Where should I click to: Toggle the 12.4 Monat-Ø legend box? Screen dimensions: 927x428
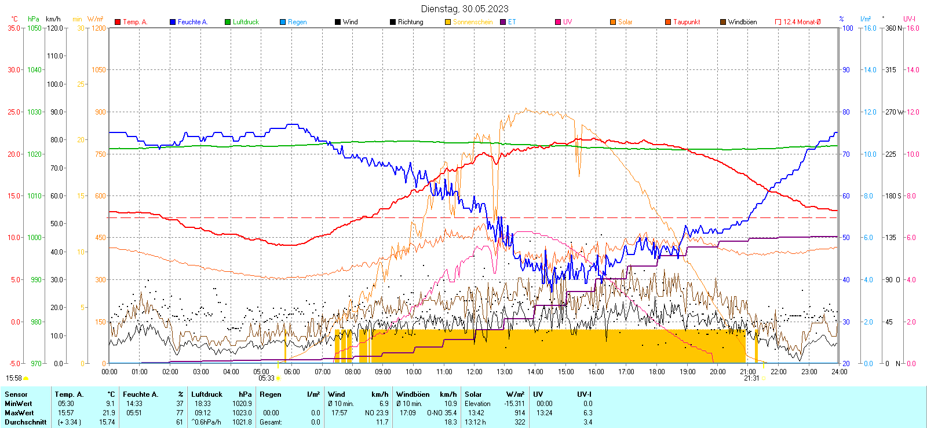point(778,22)
